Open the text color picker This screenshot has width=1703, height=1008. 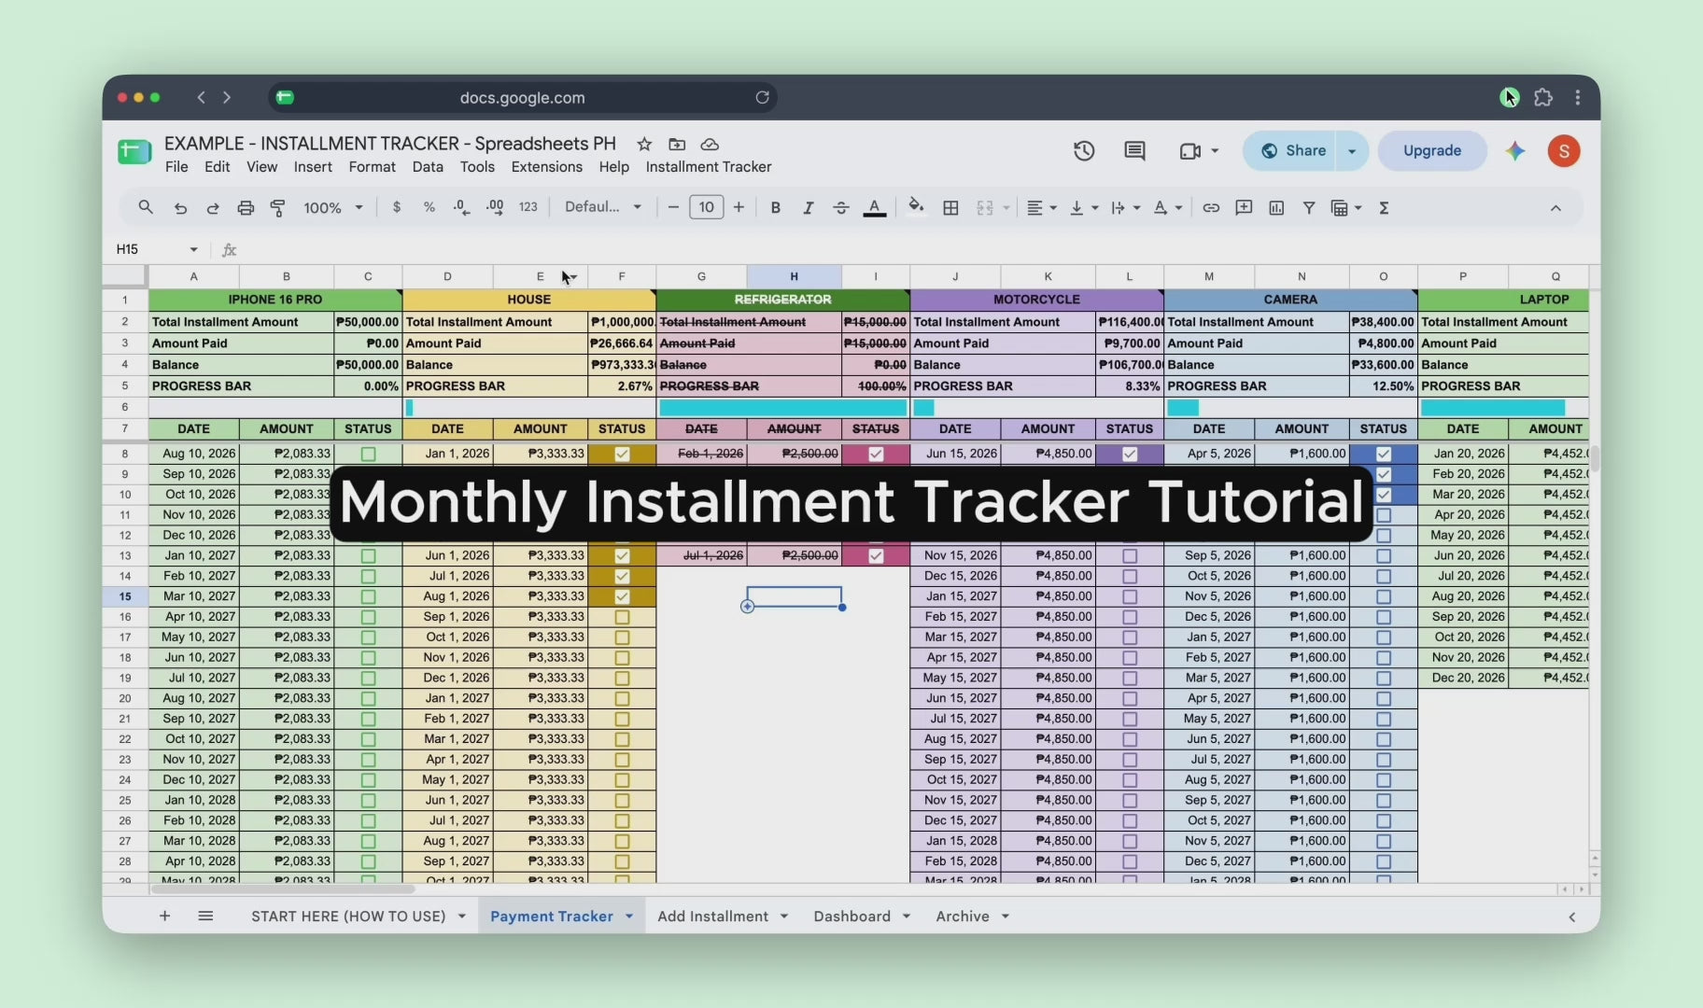pos(874,208)
